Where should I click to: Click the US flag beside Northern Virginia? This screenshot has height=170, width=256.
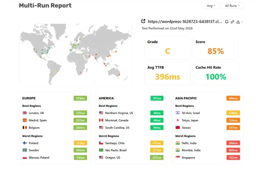click(101, 113)
